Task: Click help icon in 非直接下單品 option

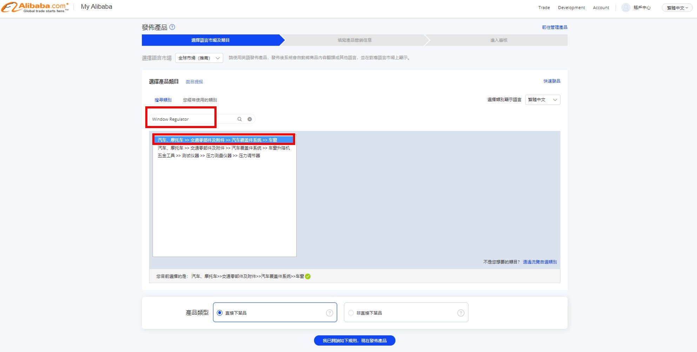Action: 460,313
